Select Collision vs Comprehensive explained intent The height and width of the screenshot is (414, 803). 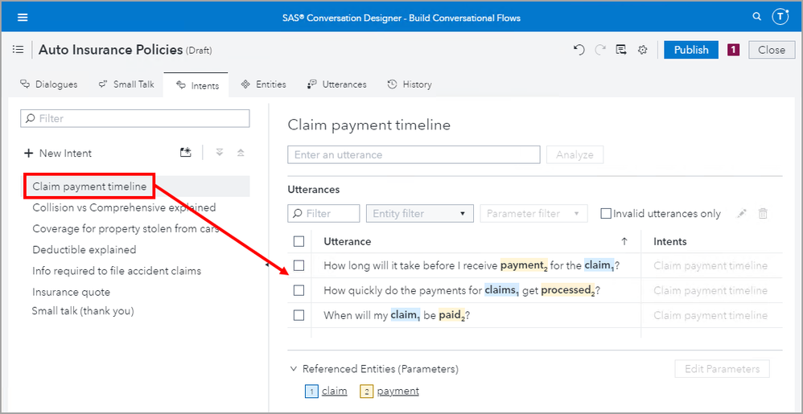click(124, 207)
